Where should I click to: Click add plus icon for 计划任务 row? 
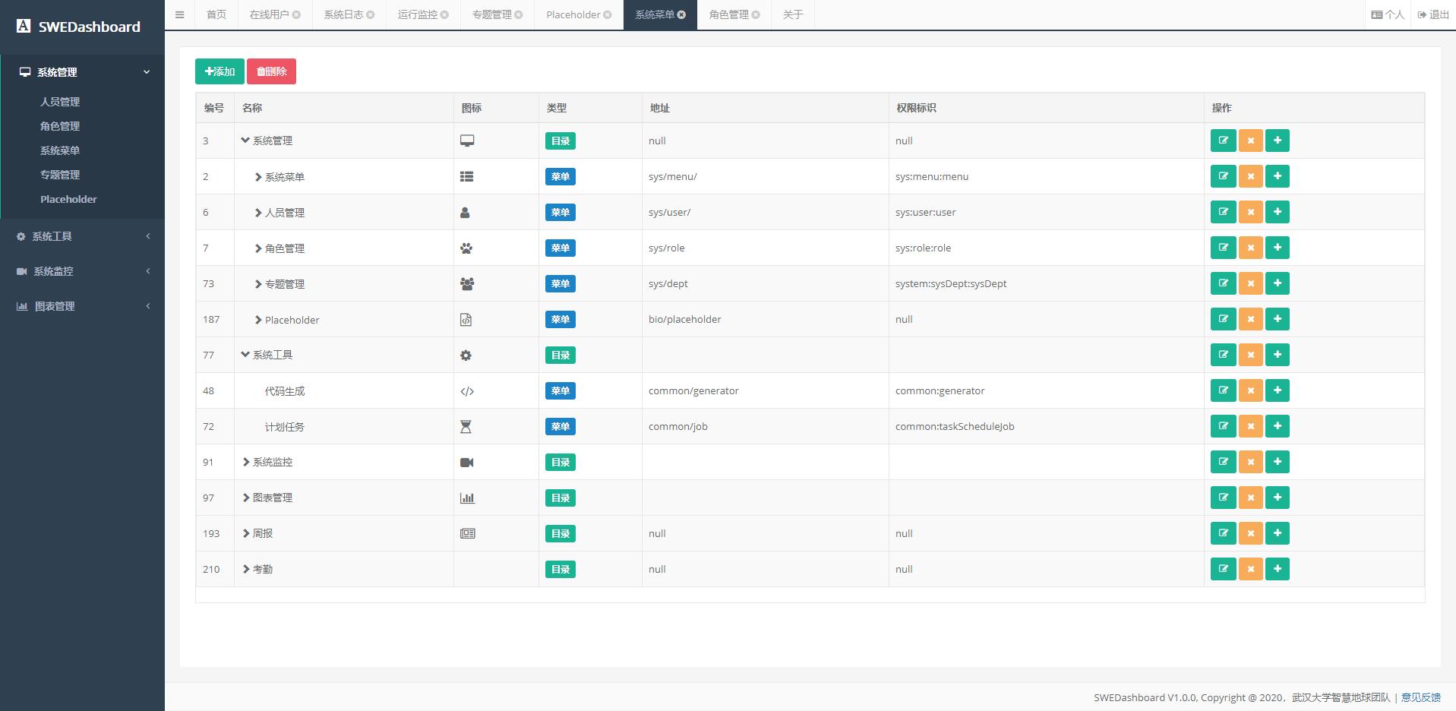(1278, 426)
